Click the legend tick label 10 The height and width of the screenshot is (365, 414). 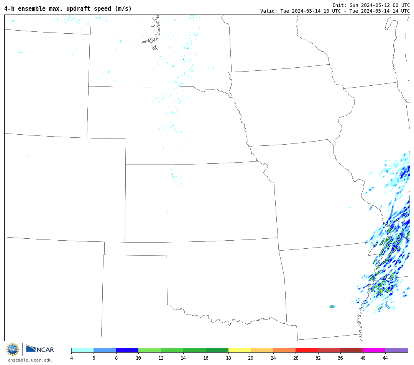point(138,358)
